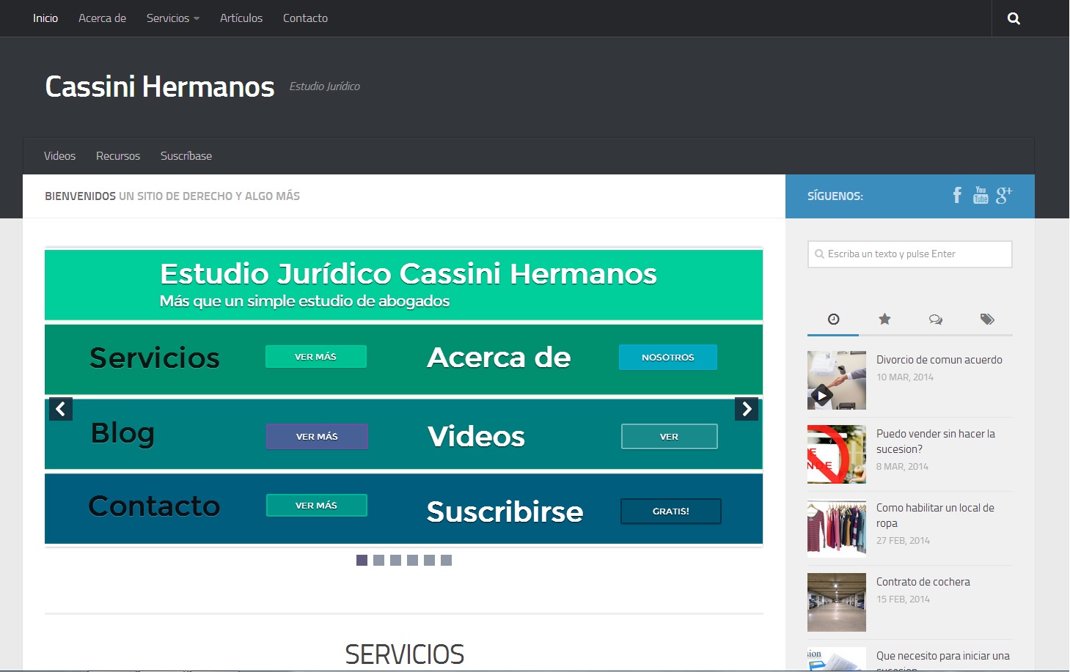Image resolution: width=1070 pixels, height=672 pixels.
Task: Click the date 15 FEB, 2014
Action: click(903, 599)
